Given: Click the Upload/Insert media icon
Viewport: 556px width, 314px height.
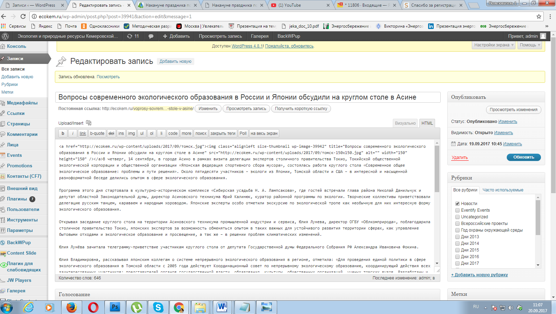Looking at the screenshot, I should pyautogui.click(x=89, y=123).
